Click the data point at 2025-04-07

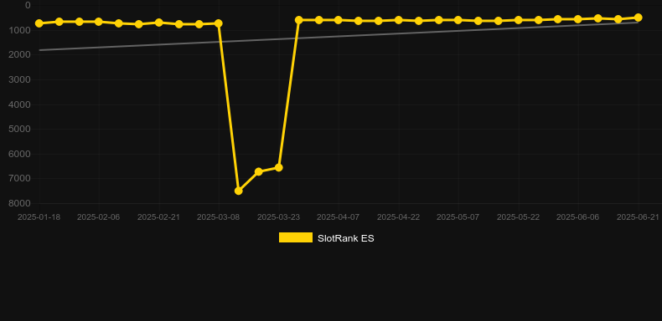[339, 20]
